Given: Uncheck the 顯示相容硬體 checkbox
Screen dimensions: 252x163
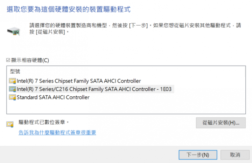Looking at the screenshot, I should (x=8, y=60).
